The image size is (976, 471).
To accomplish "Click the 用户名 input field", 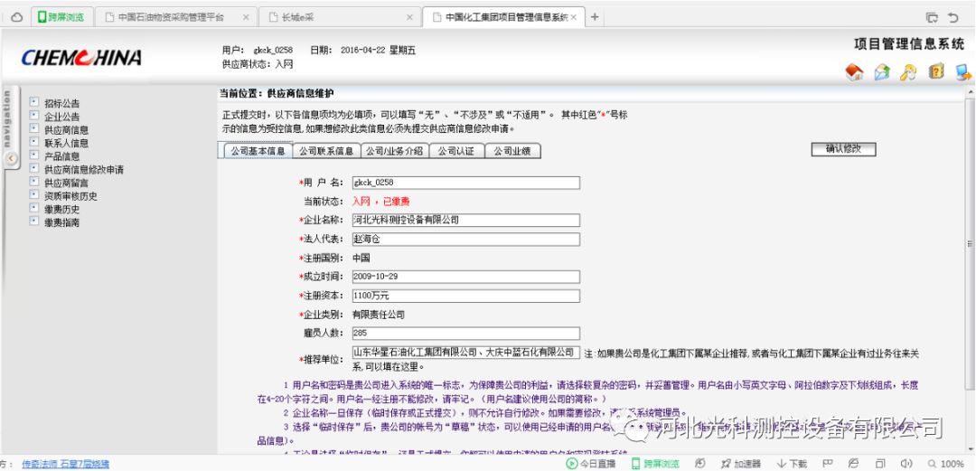I will pyautogui.click(x=465, y=183).
